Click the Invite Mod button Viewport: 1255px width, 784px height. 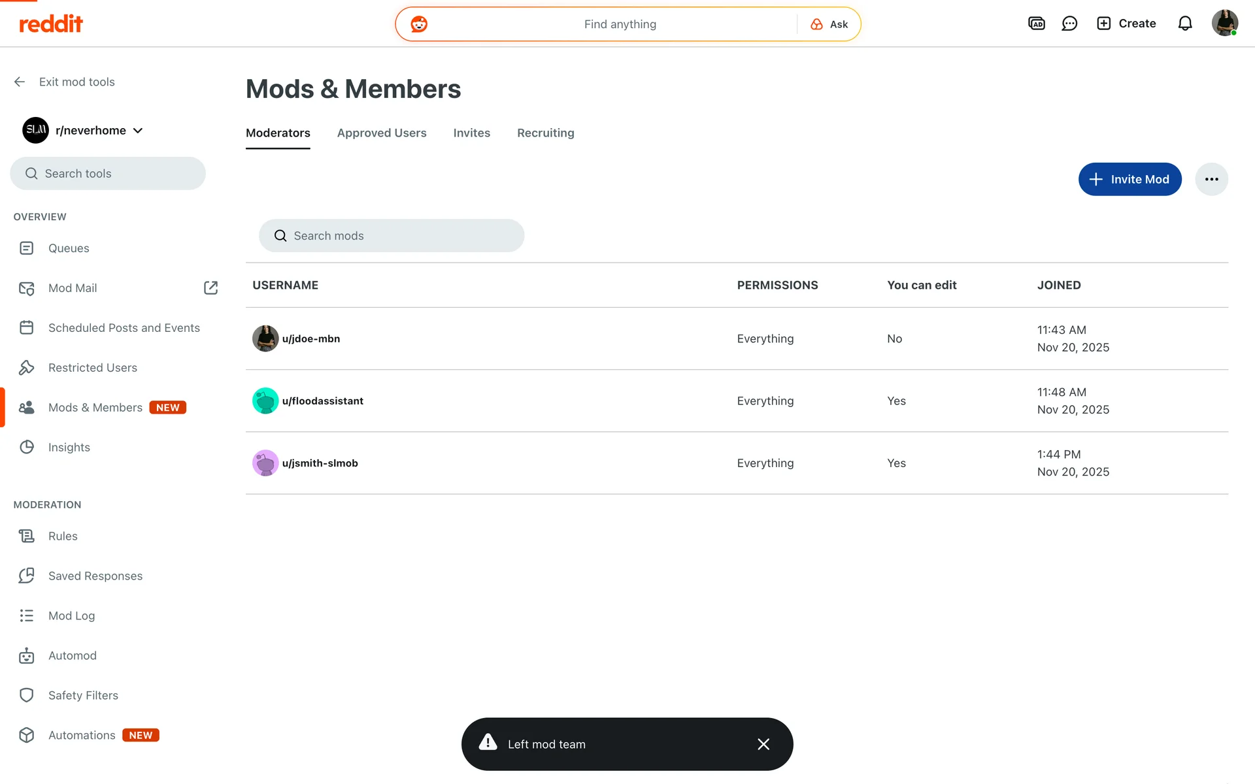[x=1129, y=179]
